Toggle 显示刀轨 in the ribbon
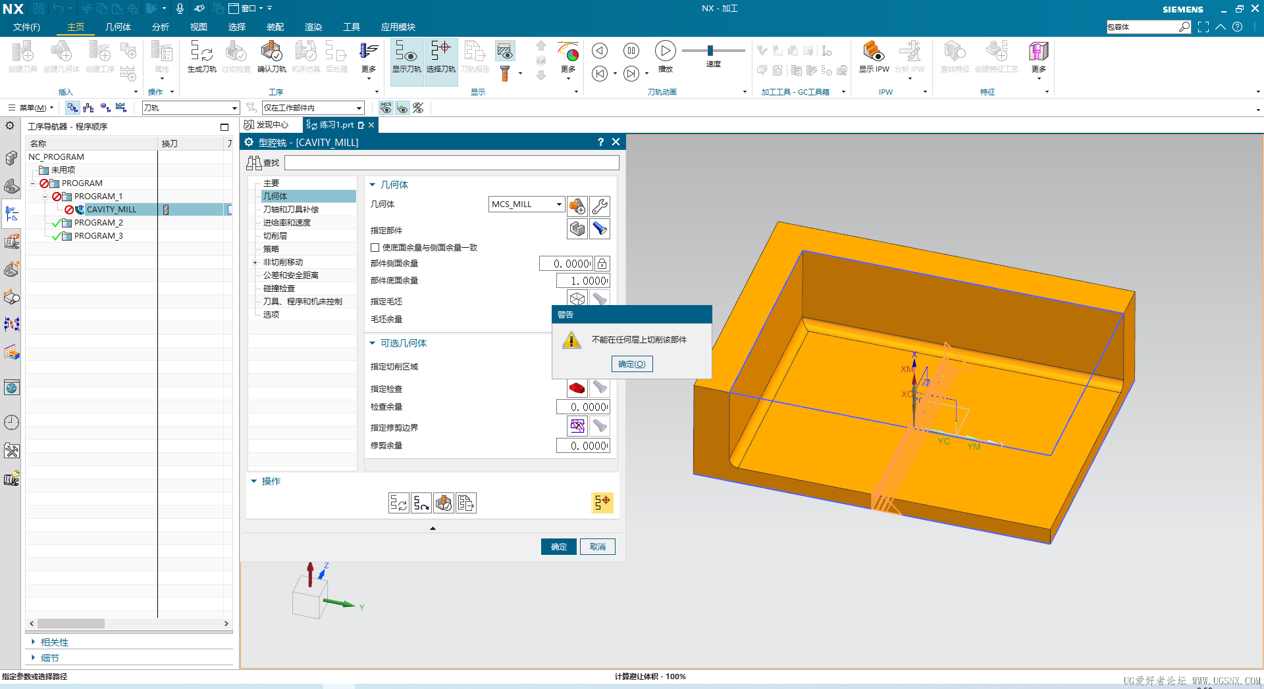This screenshot has width=1264, height=689. [406, 57]
